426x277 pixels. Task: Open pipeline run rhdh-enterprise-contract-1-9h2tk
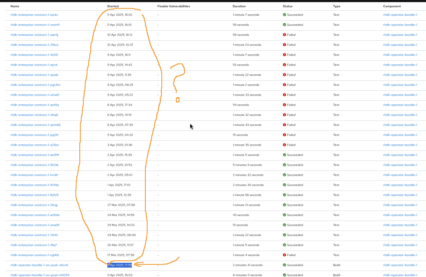coord(35,165)
